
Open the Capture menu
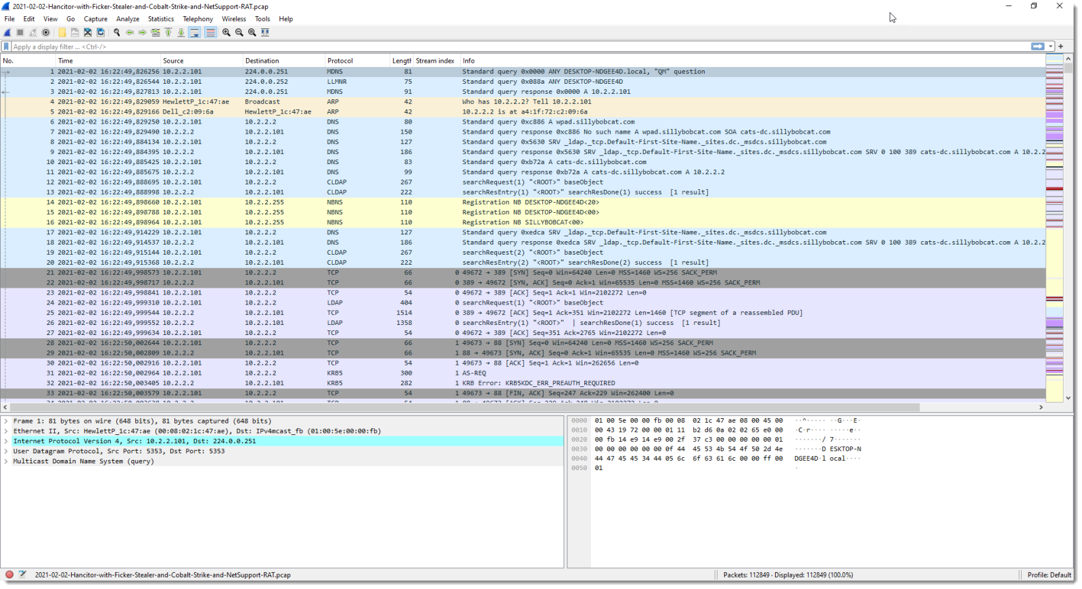95,19
